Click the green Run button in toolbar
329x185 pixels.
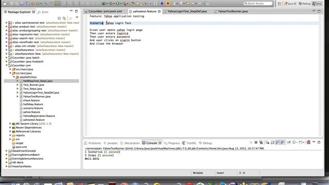coord(118,4)
